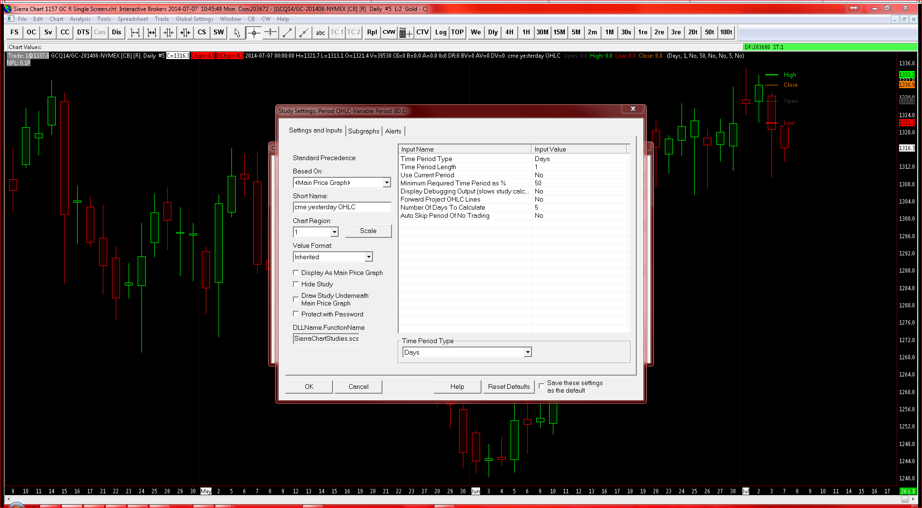Open the grid-plus TPO toolbar icon
Viewport: 922px width, 508px height.
point(406,32)
